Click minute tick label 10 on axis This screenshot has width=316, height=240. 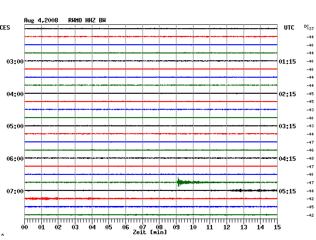coord(193,227)
